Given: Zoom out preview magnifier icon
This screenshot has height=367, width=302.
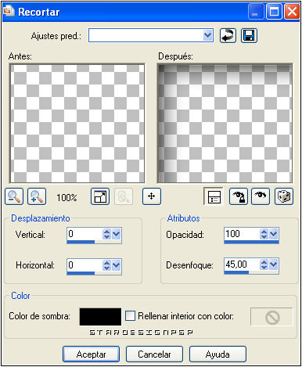Looking at the screenshot, I should (x=14, y=196).
